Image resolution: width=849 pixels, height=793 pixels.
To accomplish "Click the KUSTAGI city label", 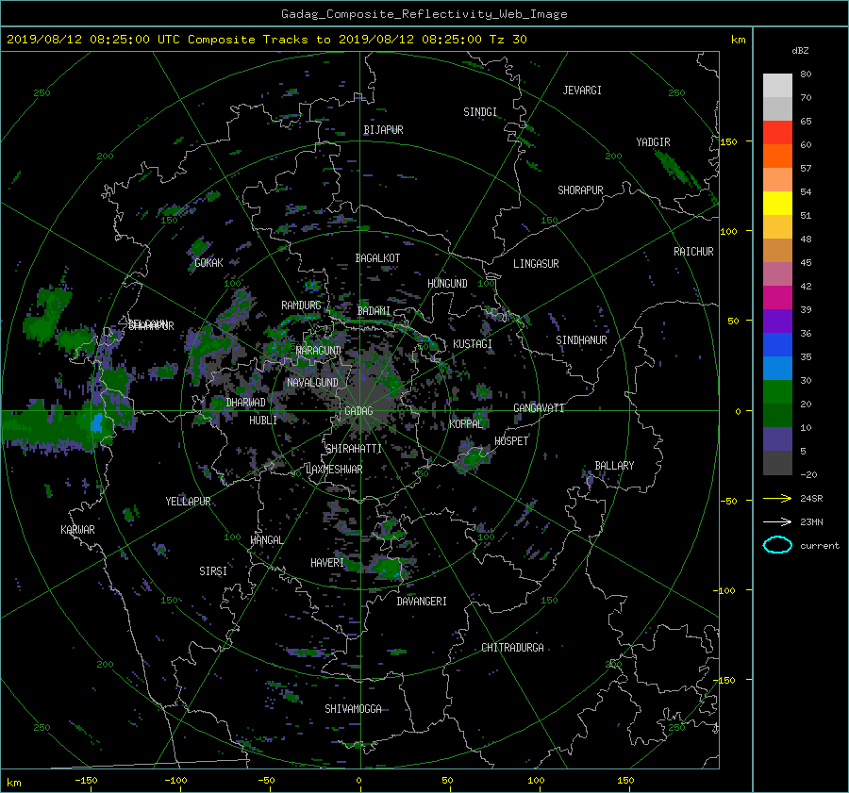I will pyautogui.click(x=473, y=344).
